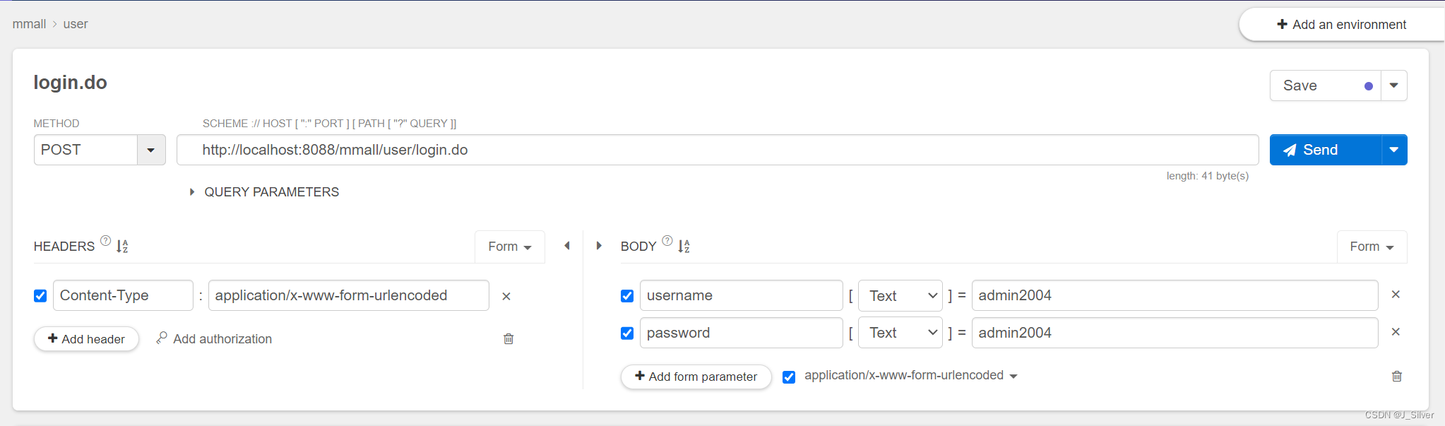
Task: Remove the Content-Type header row
Action: (x=506, y=296)
